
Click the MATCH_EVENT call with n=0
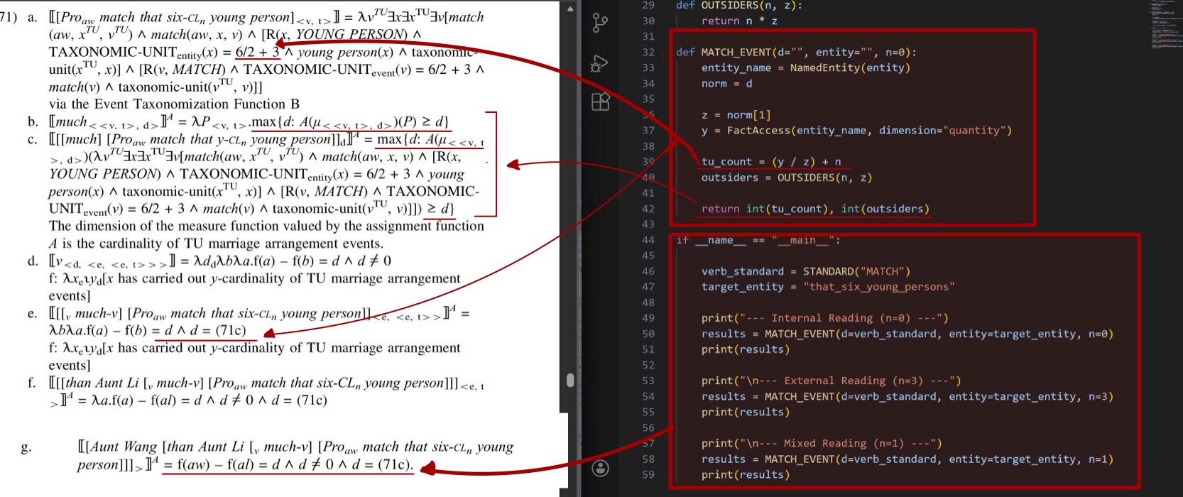coord(907,334)
